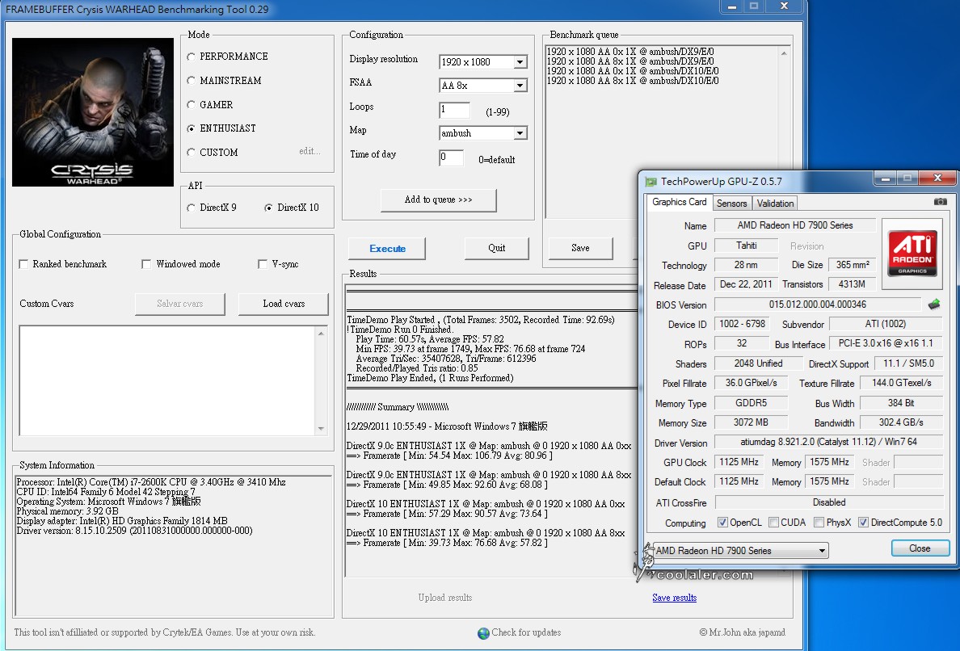Click the Save results link
This screenshot has width=960, height=651.
[x=674, y=598]
